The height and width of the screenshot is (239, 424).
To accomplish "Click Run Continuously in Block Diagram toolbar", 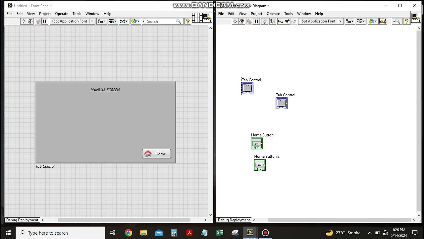I will click(x=242, y=21).
